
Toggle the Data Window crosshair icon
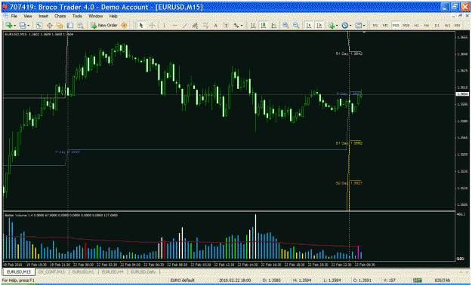(49, 26)
